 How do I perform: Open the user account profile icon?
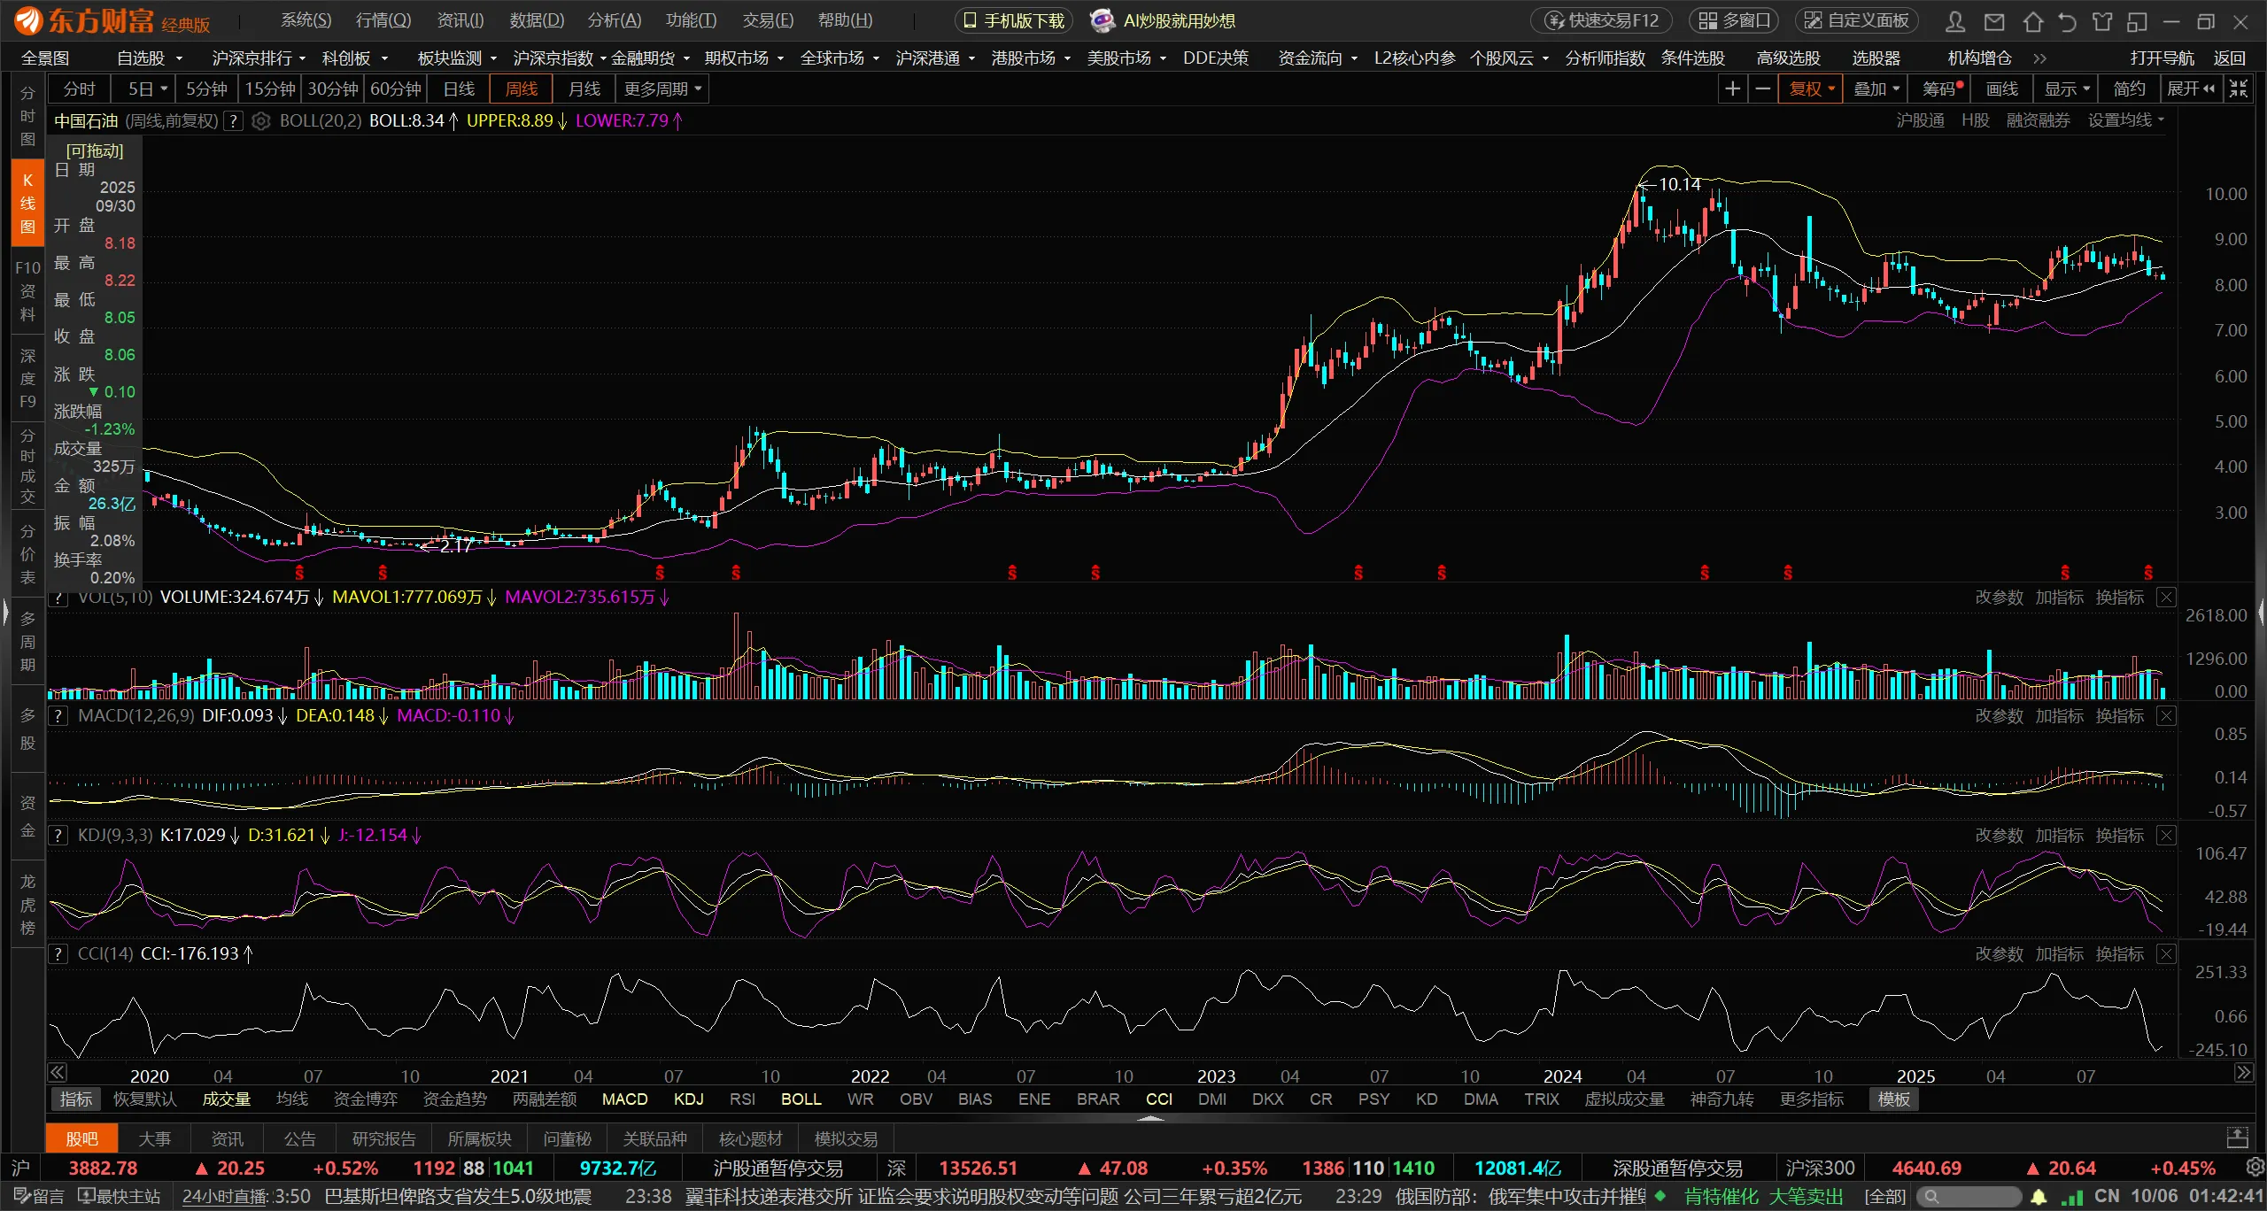coord(1955,21)
